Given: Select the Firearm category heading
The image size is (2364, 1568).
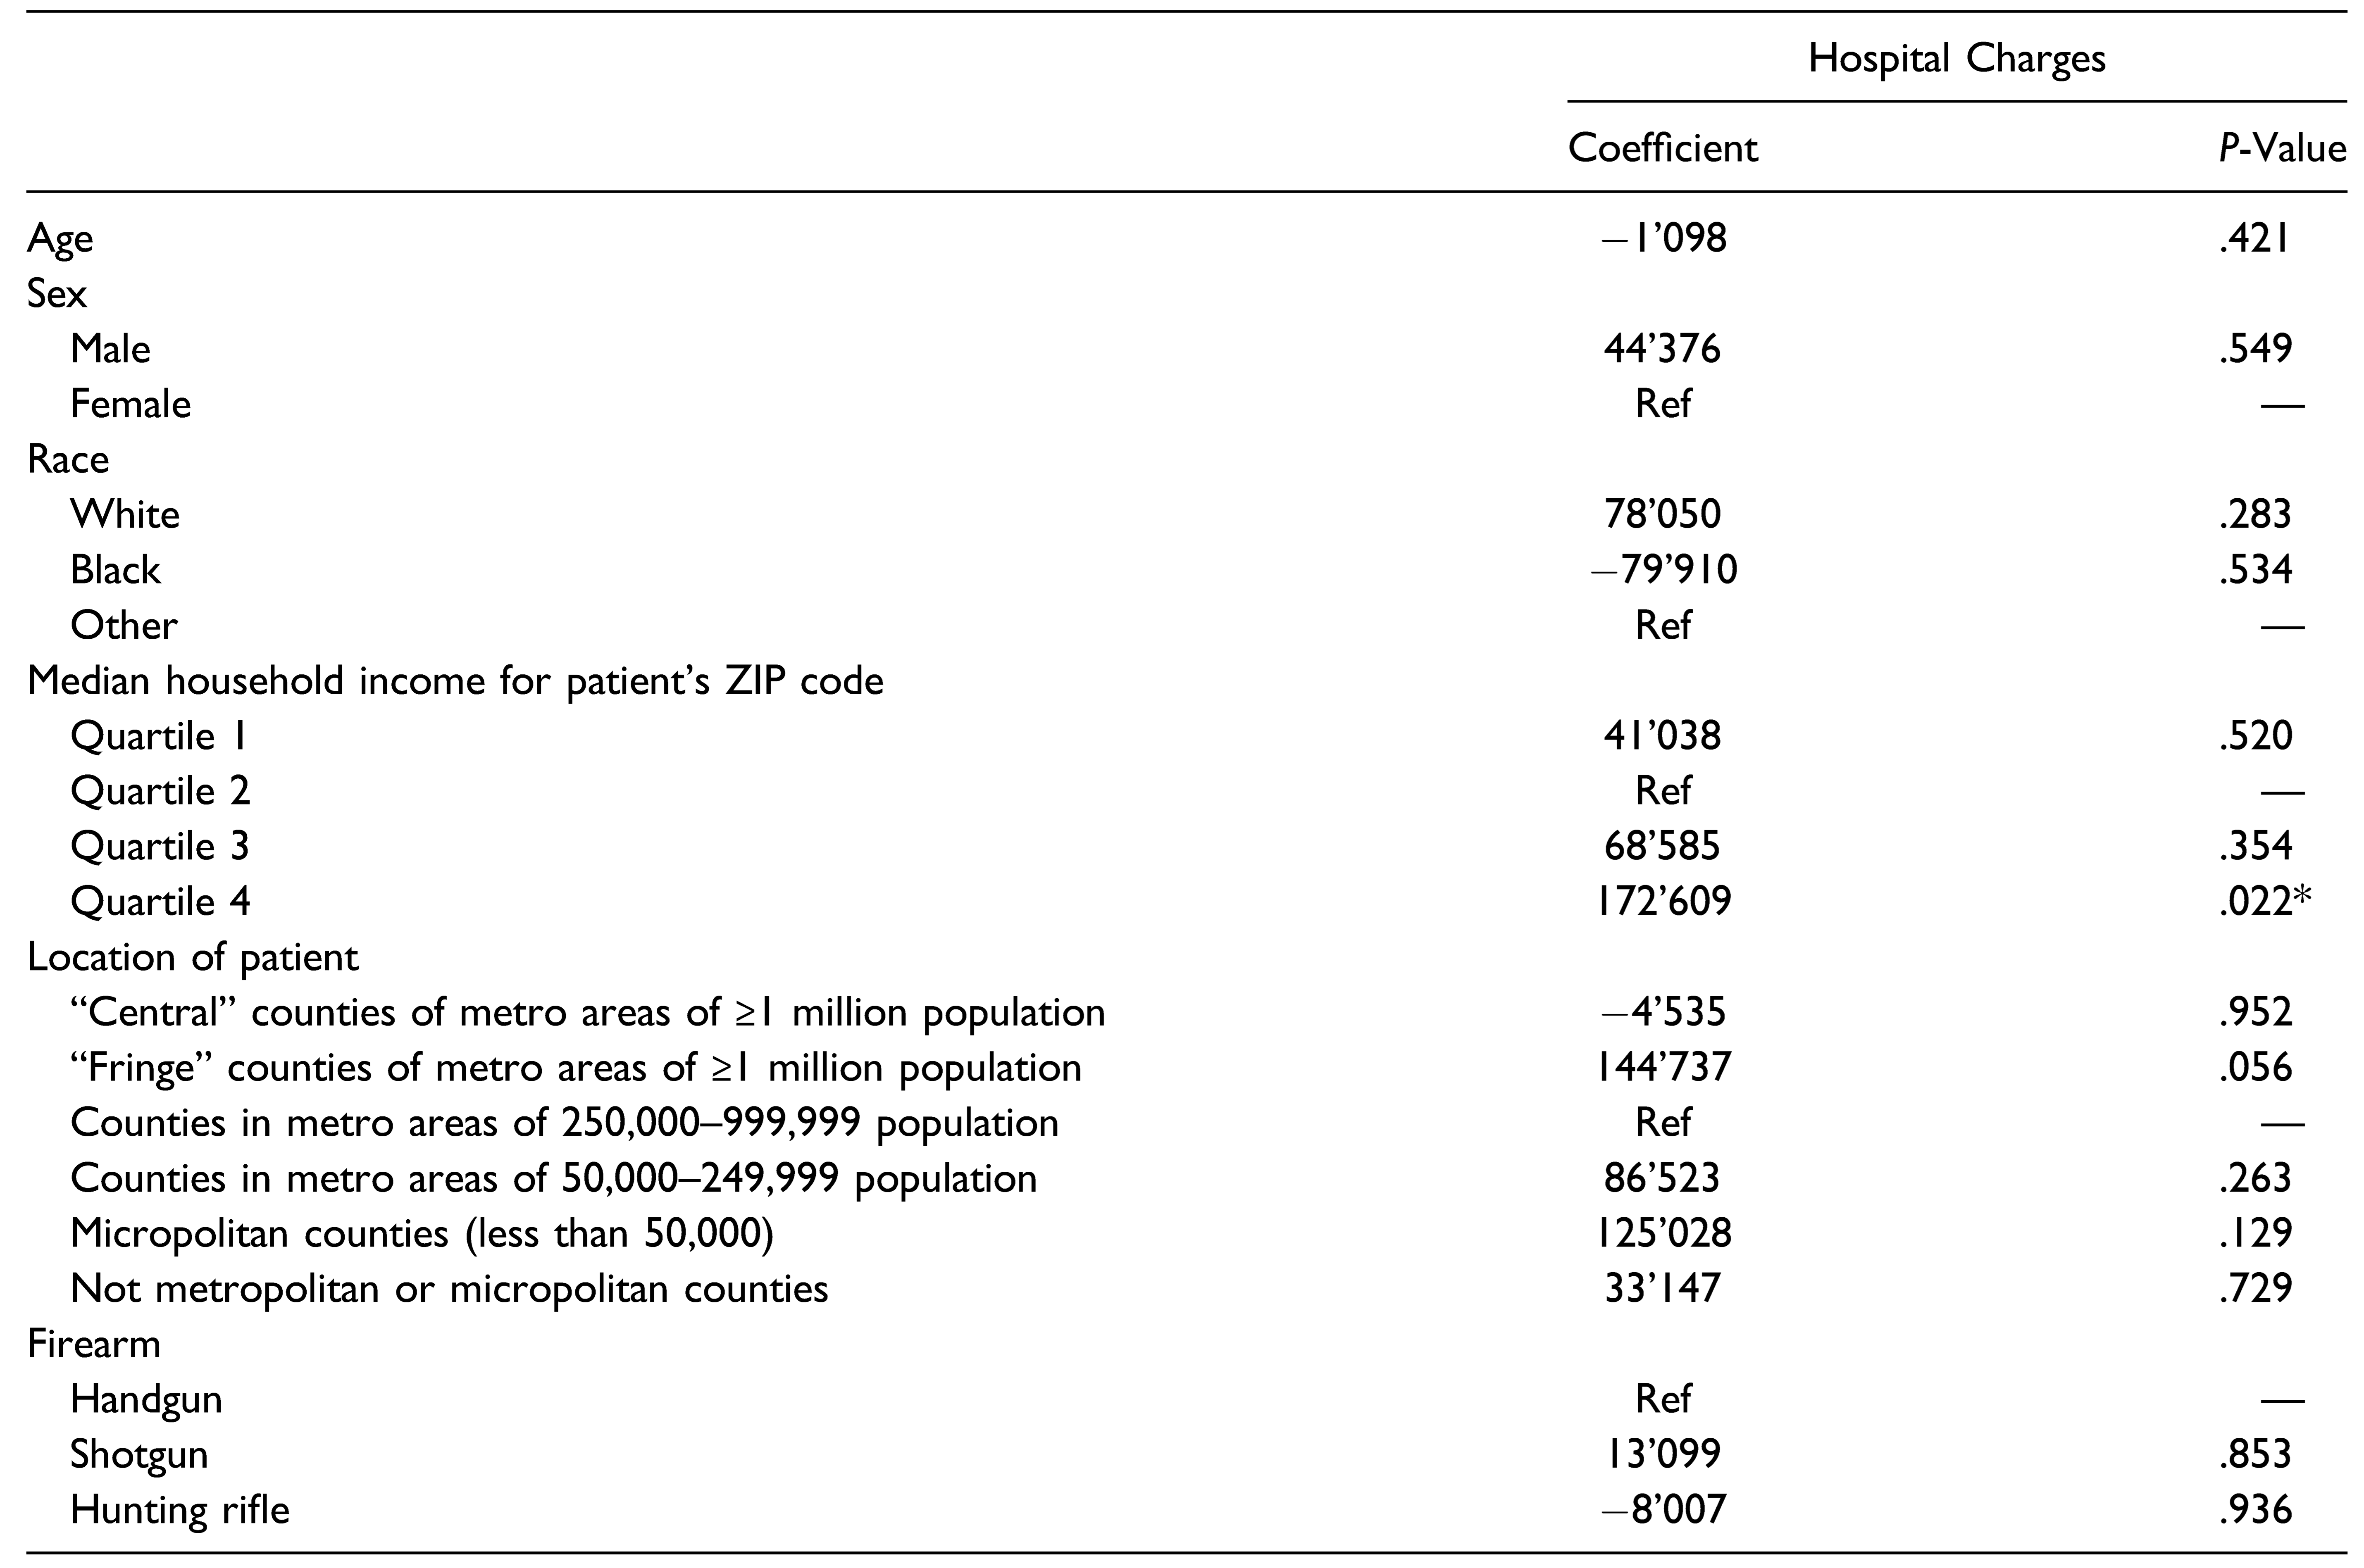Looking at the screenshot, I should click(94, 1344).
